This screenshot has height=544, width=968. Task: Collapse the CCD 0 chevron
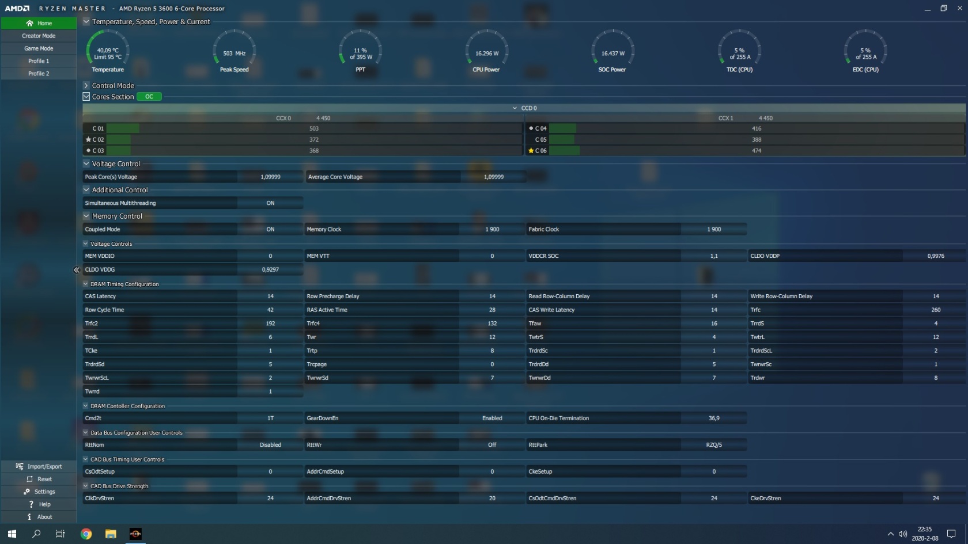coord(515,108)
